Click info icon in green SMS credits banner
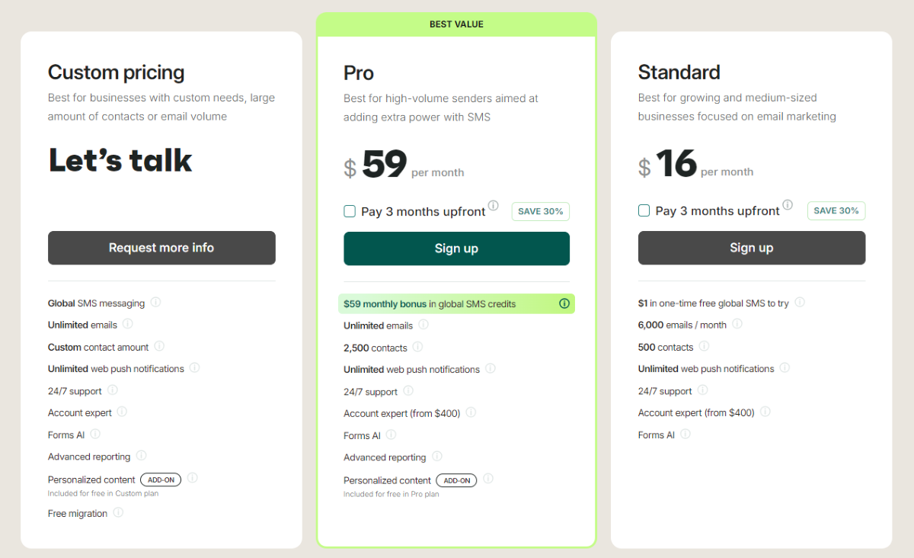914x558 pixels. tap(564, 303)
